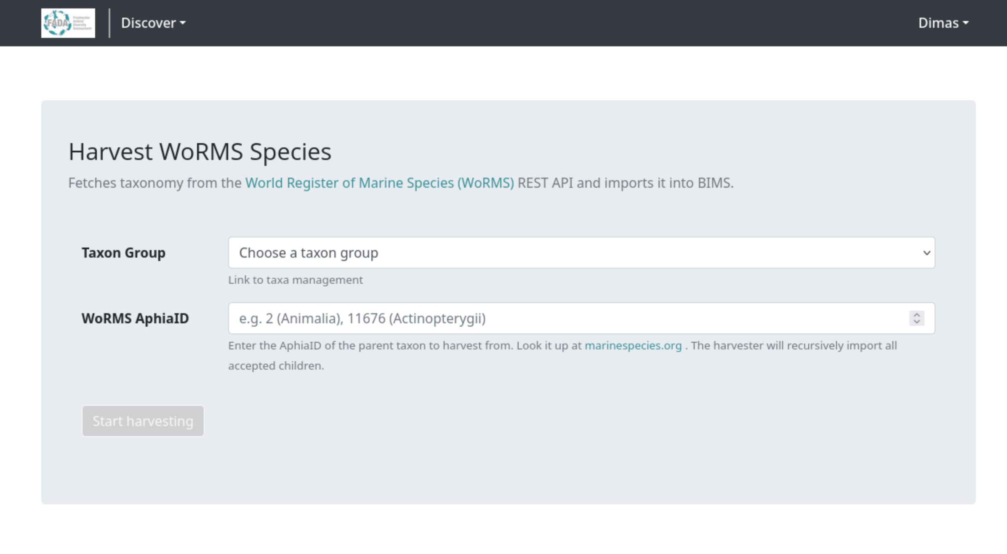1007x554 pixels.
Task: Open the Dimas user menu
Action: [943, 23]
